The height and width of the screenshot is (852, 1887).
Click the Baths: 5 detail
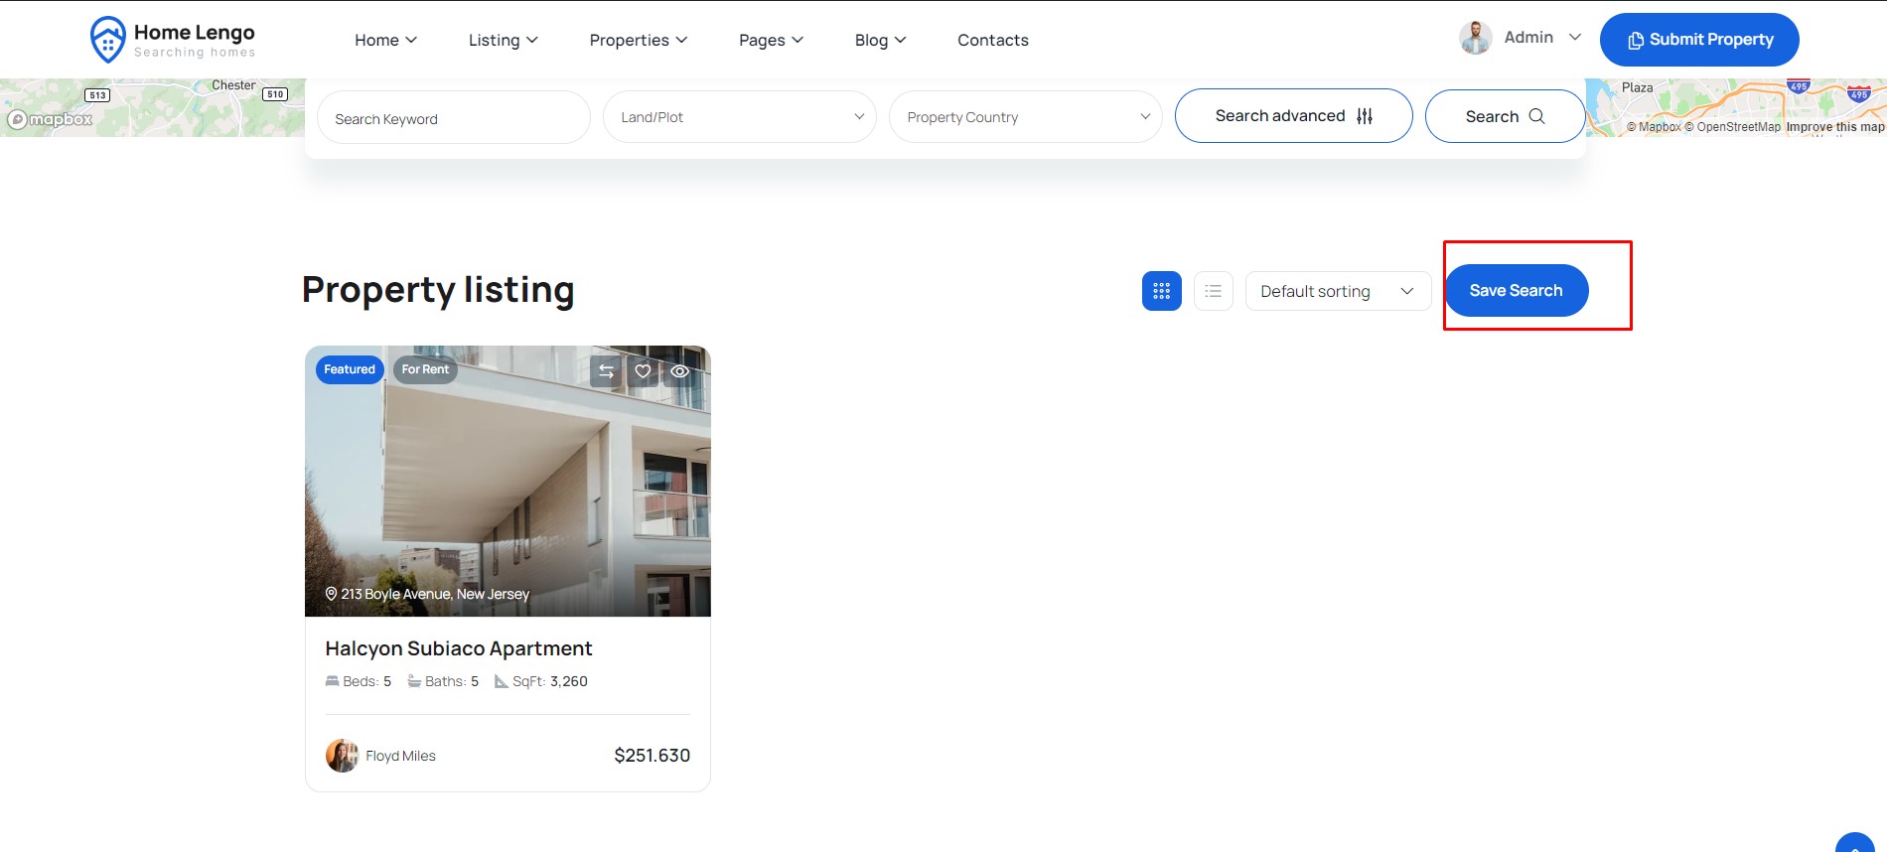tap(443, 681)
